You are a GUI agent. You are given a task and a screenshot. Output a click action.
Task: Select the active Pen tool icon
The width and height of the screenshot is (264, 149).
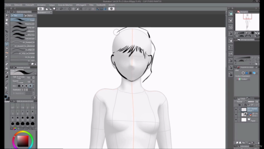(7, 44)
